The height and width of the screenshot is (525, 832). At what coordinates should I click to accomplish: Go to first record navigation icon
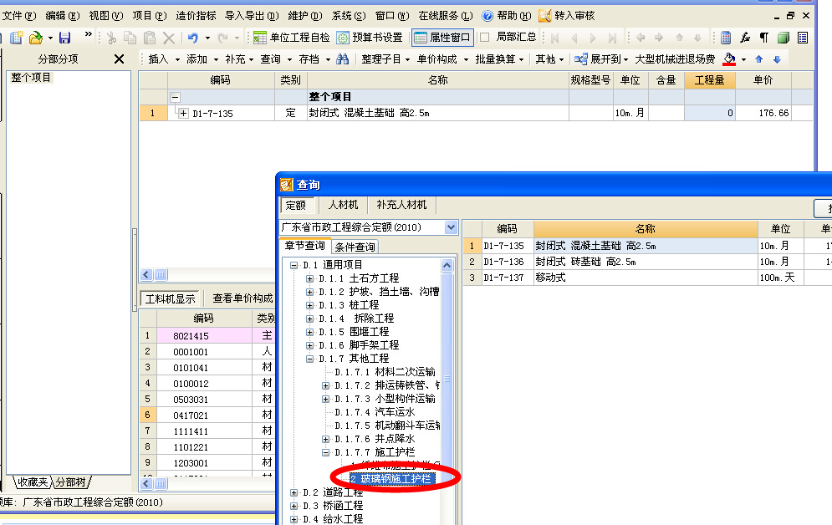coord(555,38)
